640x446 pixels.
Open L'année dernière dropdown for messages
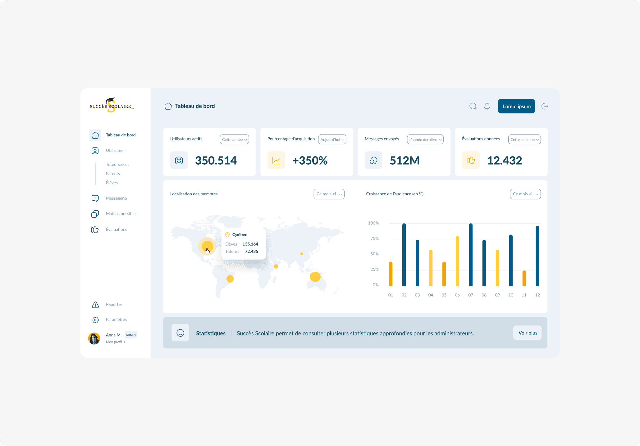(425, 139)
